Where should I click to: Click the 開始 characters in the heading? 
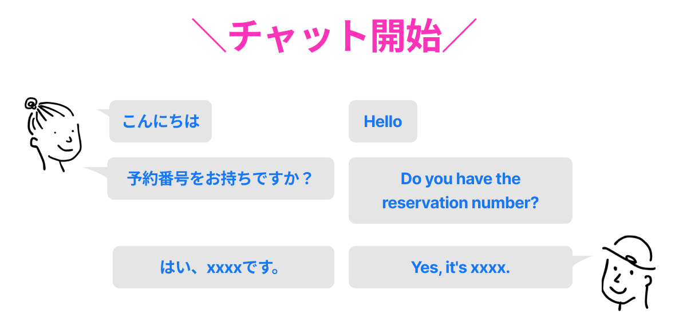click(405, 37)
